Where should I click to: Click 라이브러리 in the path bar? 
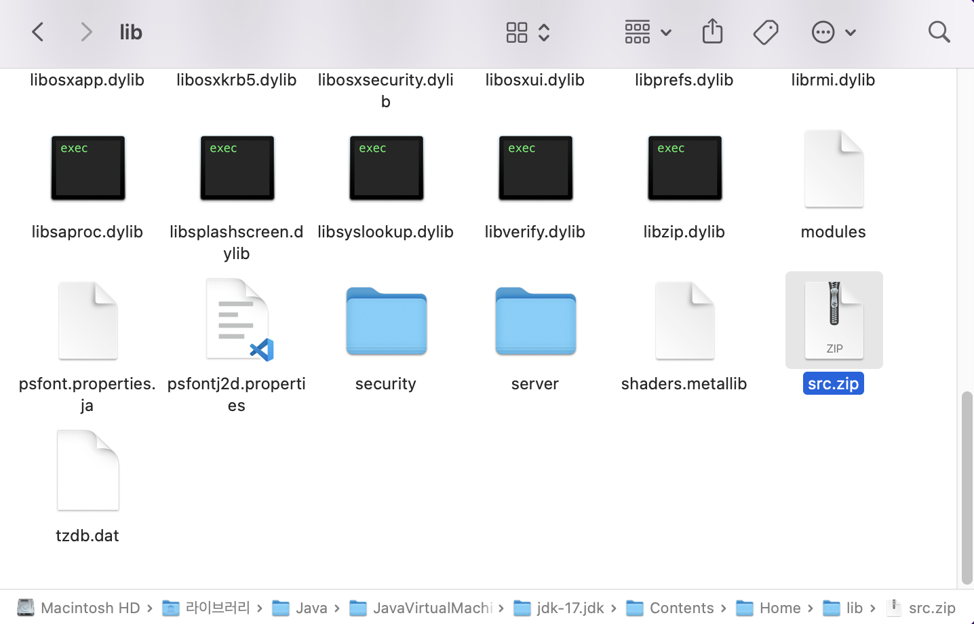[x=206, y=608]
